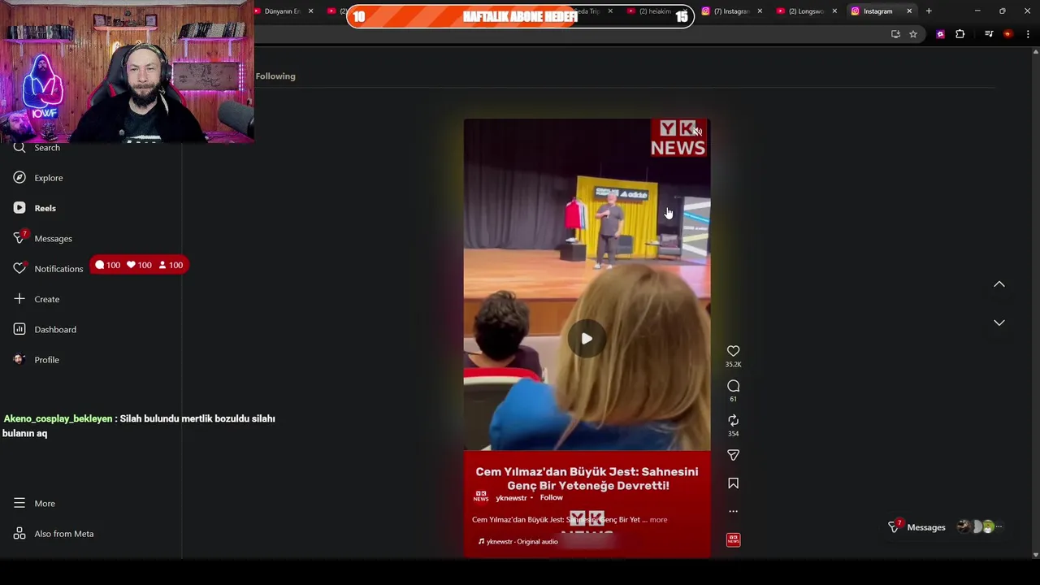Select the Following feed tab
Image resolution: width=1040 pixels, height=585 pixels.
(275, 76)
